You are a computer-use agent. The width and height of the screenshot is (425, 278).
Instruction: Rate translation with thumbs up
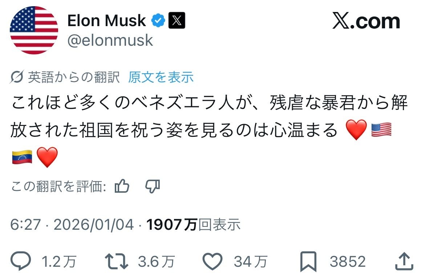pos(122,187)
